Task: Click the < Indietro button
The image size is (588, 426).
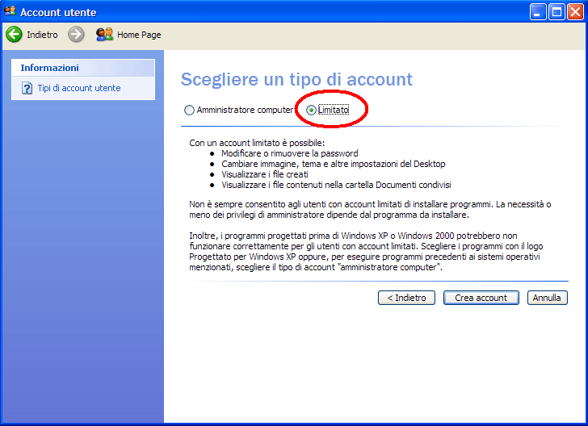Action: pos(406,298)
